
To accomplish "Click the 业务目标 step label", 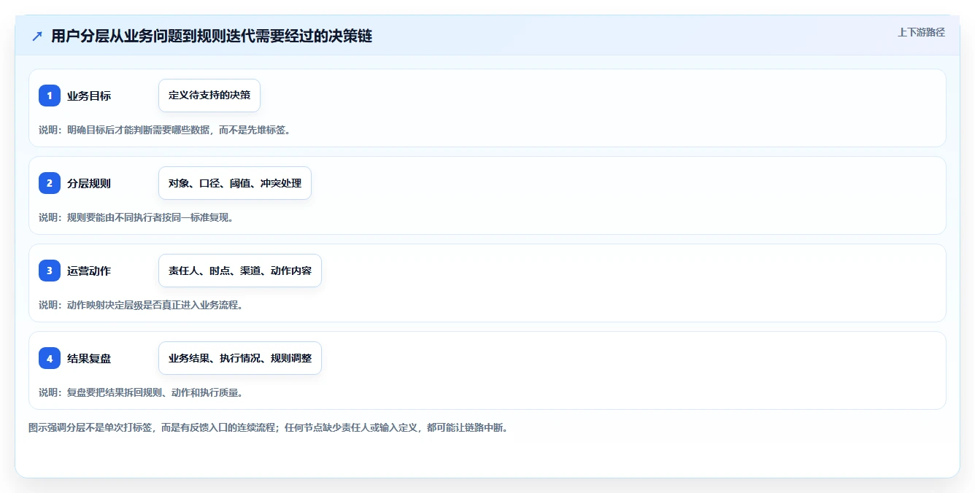I will point(89,96).
